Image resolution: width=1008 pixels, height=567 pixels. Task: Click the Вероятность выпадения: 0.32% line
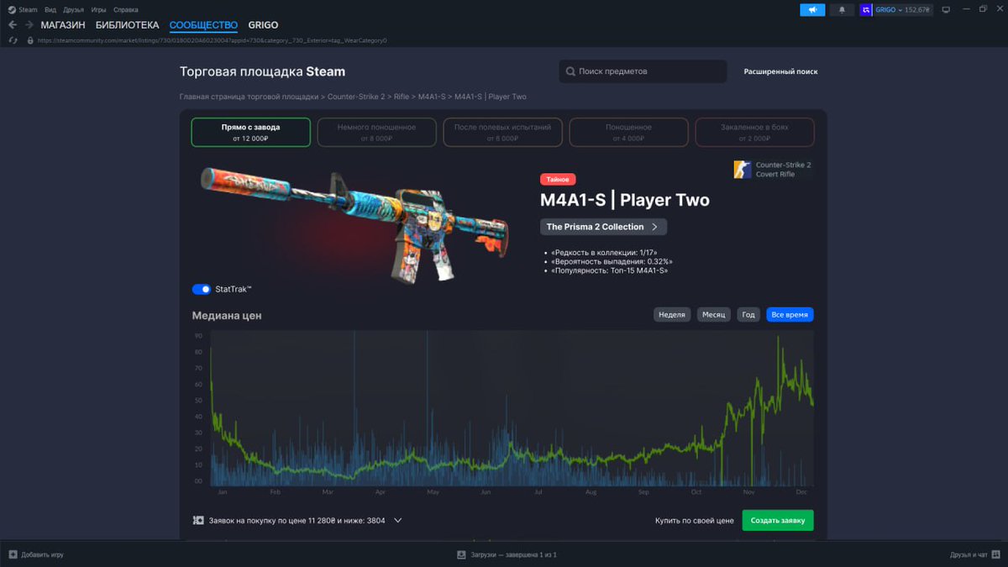(612, 261)
